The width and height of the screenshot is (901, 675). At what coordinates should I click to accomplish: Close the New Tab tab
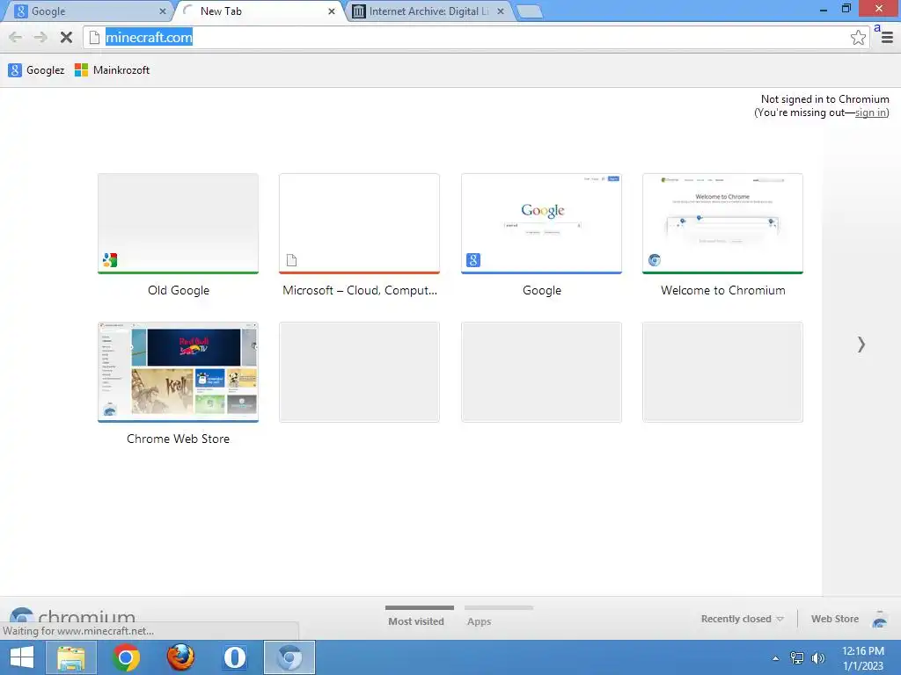332,11
